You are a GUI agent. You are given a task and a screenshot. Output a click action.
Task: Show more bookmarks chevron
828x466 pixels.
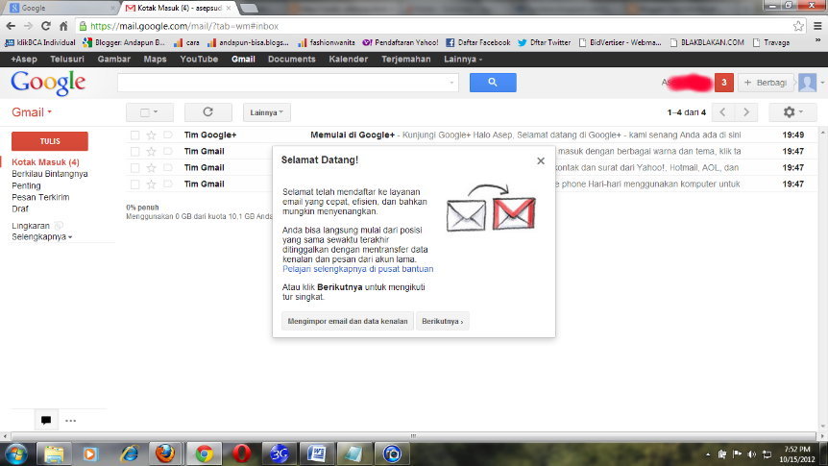click(817, 40)
